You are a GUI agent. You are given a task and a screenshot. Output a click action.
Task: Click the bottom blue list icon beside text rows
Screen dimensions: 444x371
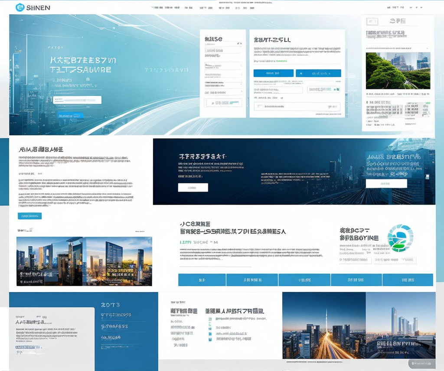pyautogui.click(x=210, y=340)
